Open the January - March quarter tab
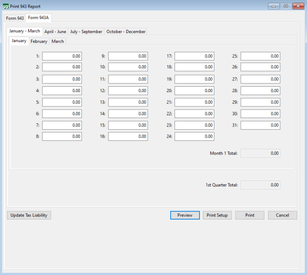The image size is (307, 275). pyautogui.click(x=25, y=31)
